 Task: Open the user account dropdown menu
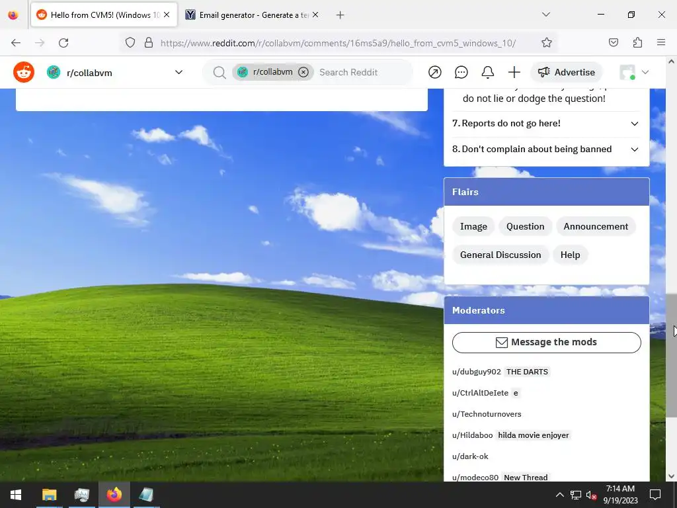pyautogui.click(x=634, y=72)
